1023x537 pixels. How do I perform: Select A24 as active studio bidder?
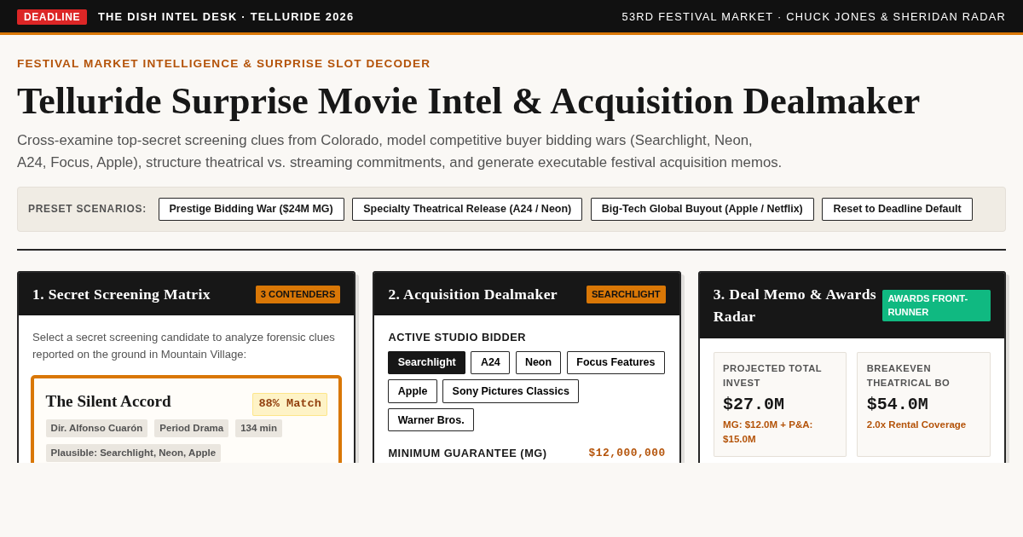click(490, 363)
